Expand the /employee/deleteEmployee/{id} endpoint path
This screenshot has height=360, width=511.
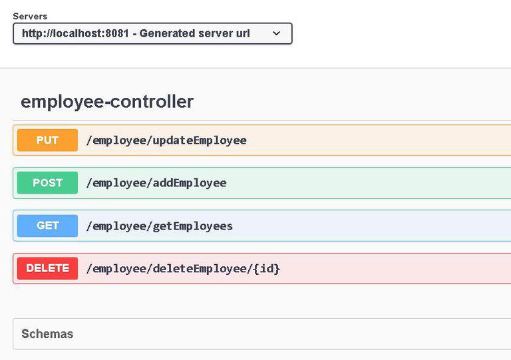pos(183,269)
